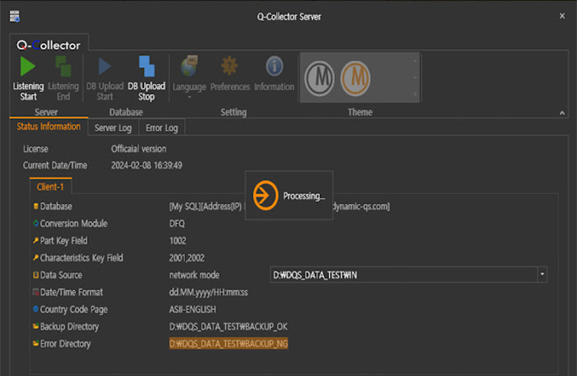577x376 pixels.
Task: Click the DB Upload Start icon
Action: pos(105,66)
